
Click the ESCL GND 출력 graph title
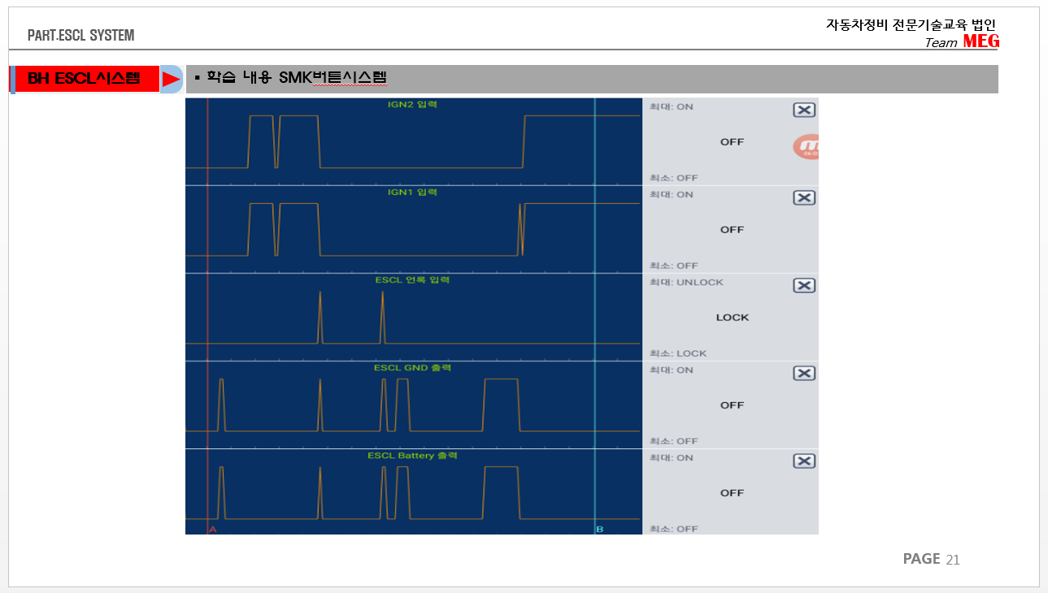tap(412, 368)
